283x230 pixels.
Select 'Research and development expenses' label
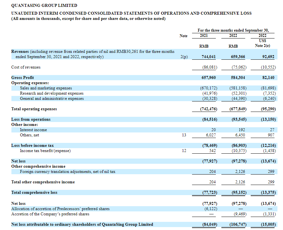[x=52, y=93]
